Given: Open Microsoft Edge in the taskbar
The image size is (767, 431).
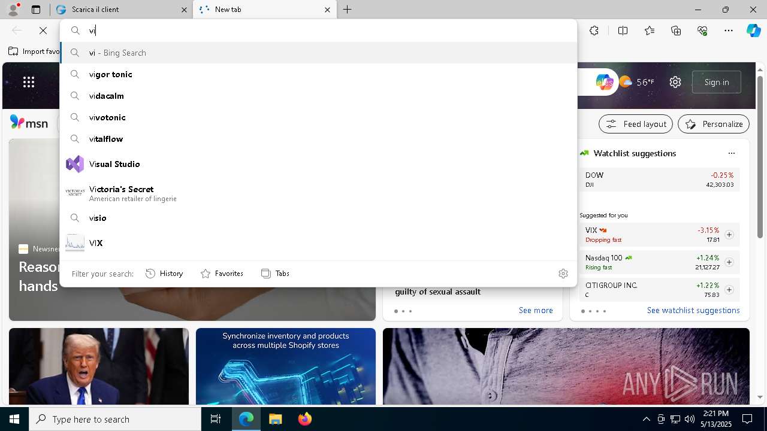Looking at the screenshot, I should (x=246, y=419).
